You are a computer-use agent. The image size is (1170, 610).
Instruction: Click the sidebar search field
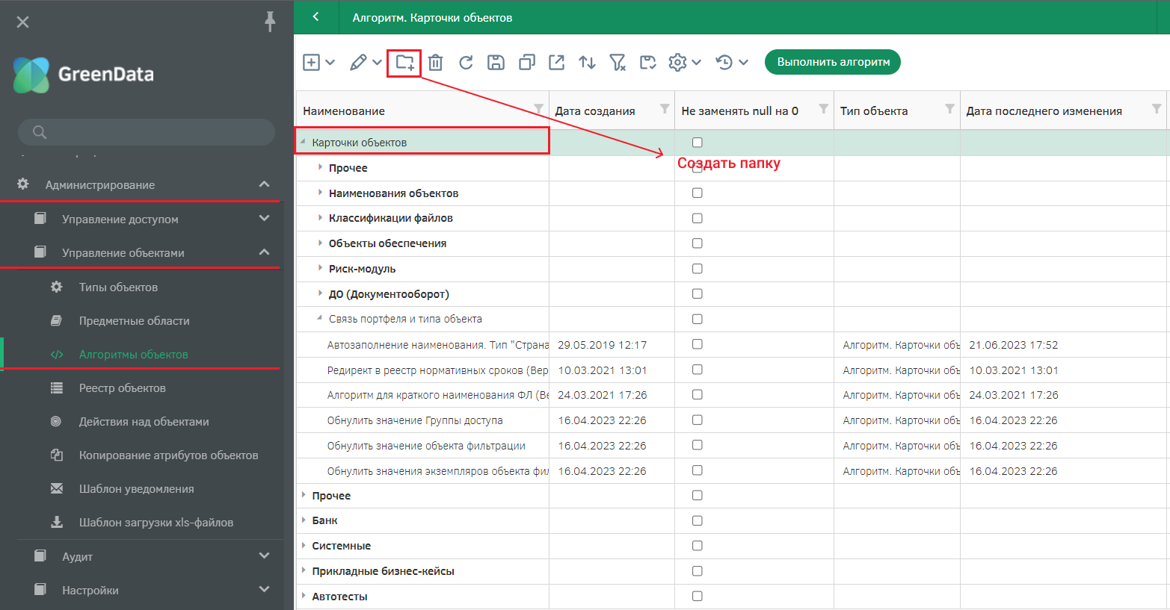coord(147,132)
